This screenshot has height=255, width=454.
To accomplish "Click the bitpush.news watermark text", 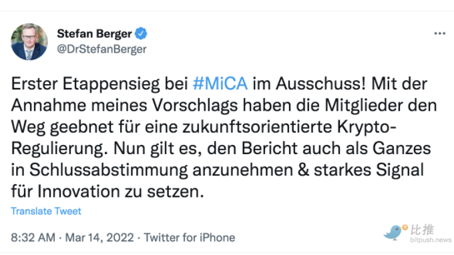I will [431, 240].
